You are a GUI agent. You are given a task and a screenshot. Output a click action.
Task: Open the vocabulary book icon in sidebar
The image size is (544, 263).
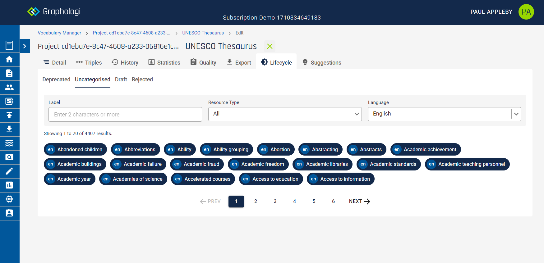coord(9,46)
